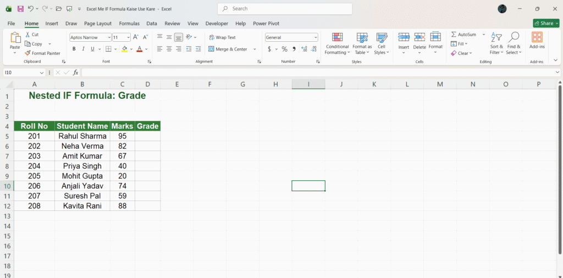Switch to the Formulas tab
This screenshot has width=563, height=278.
(129, 23)
